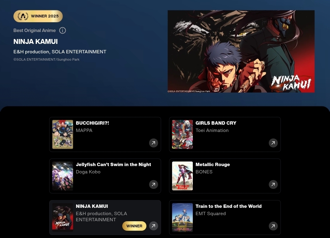
Task: Click the NINJA KAMUI heading title
Action: tap(35, 41)
